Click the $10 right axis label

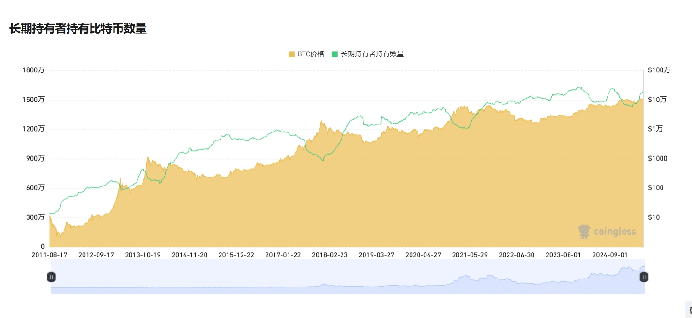pyautogui.click(x=654, y=217)
